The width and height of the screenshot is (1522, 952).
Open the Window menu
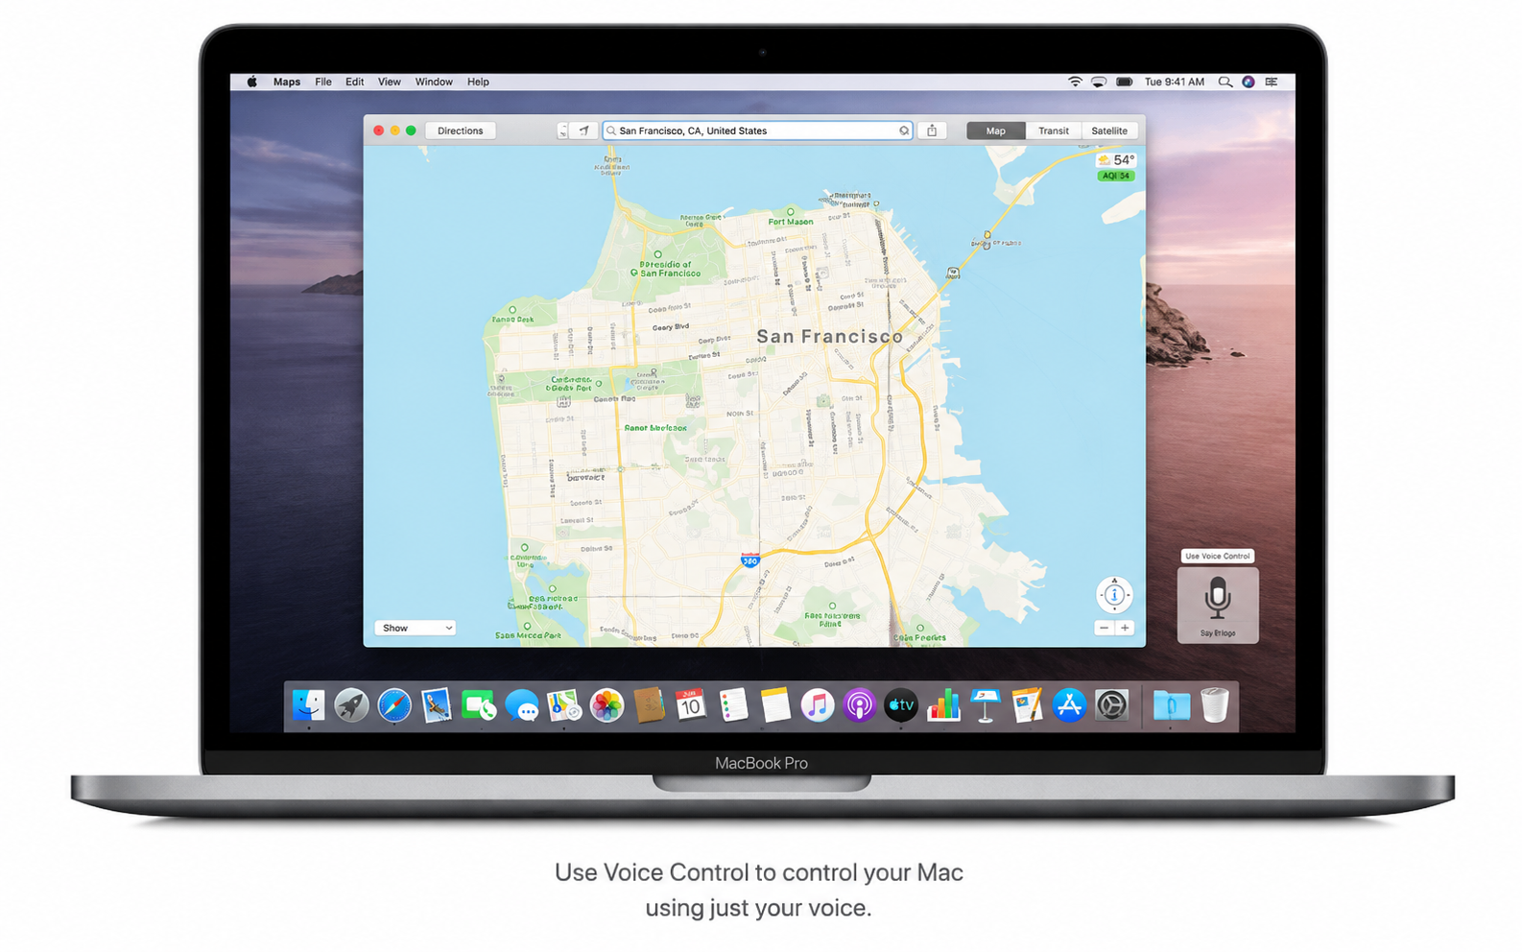434,83
